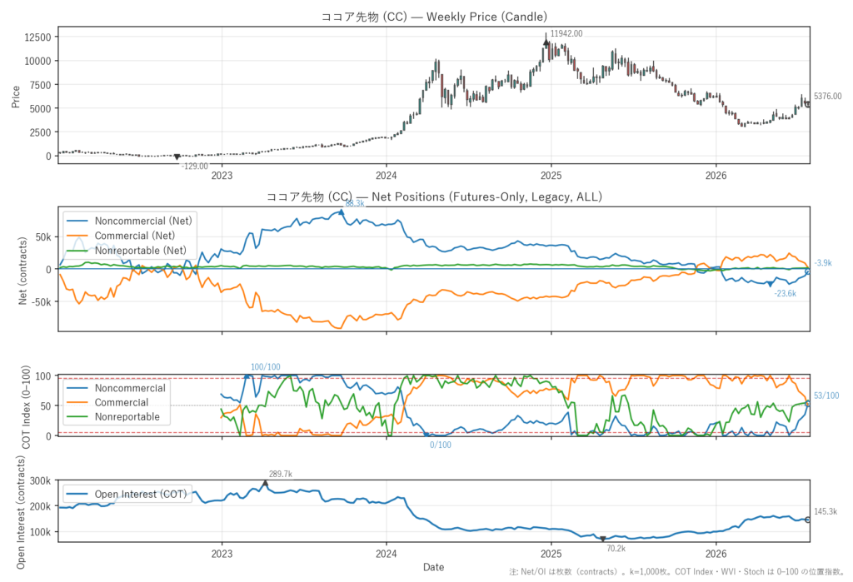Click the 53/100 latest COT index label
Image resolution: width=853 pixels, height=582 pixels.
click(826, 395)
